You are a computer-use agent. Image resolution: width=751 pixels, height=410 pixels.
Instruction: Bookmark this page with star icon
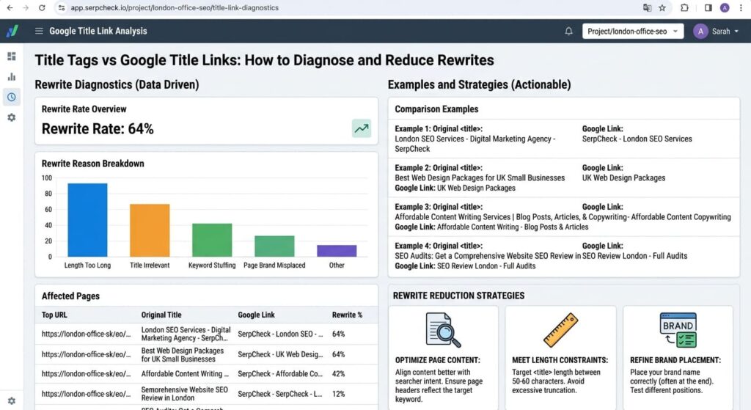(x=662, y=7)
